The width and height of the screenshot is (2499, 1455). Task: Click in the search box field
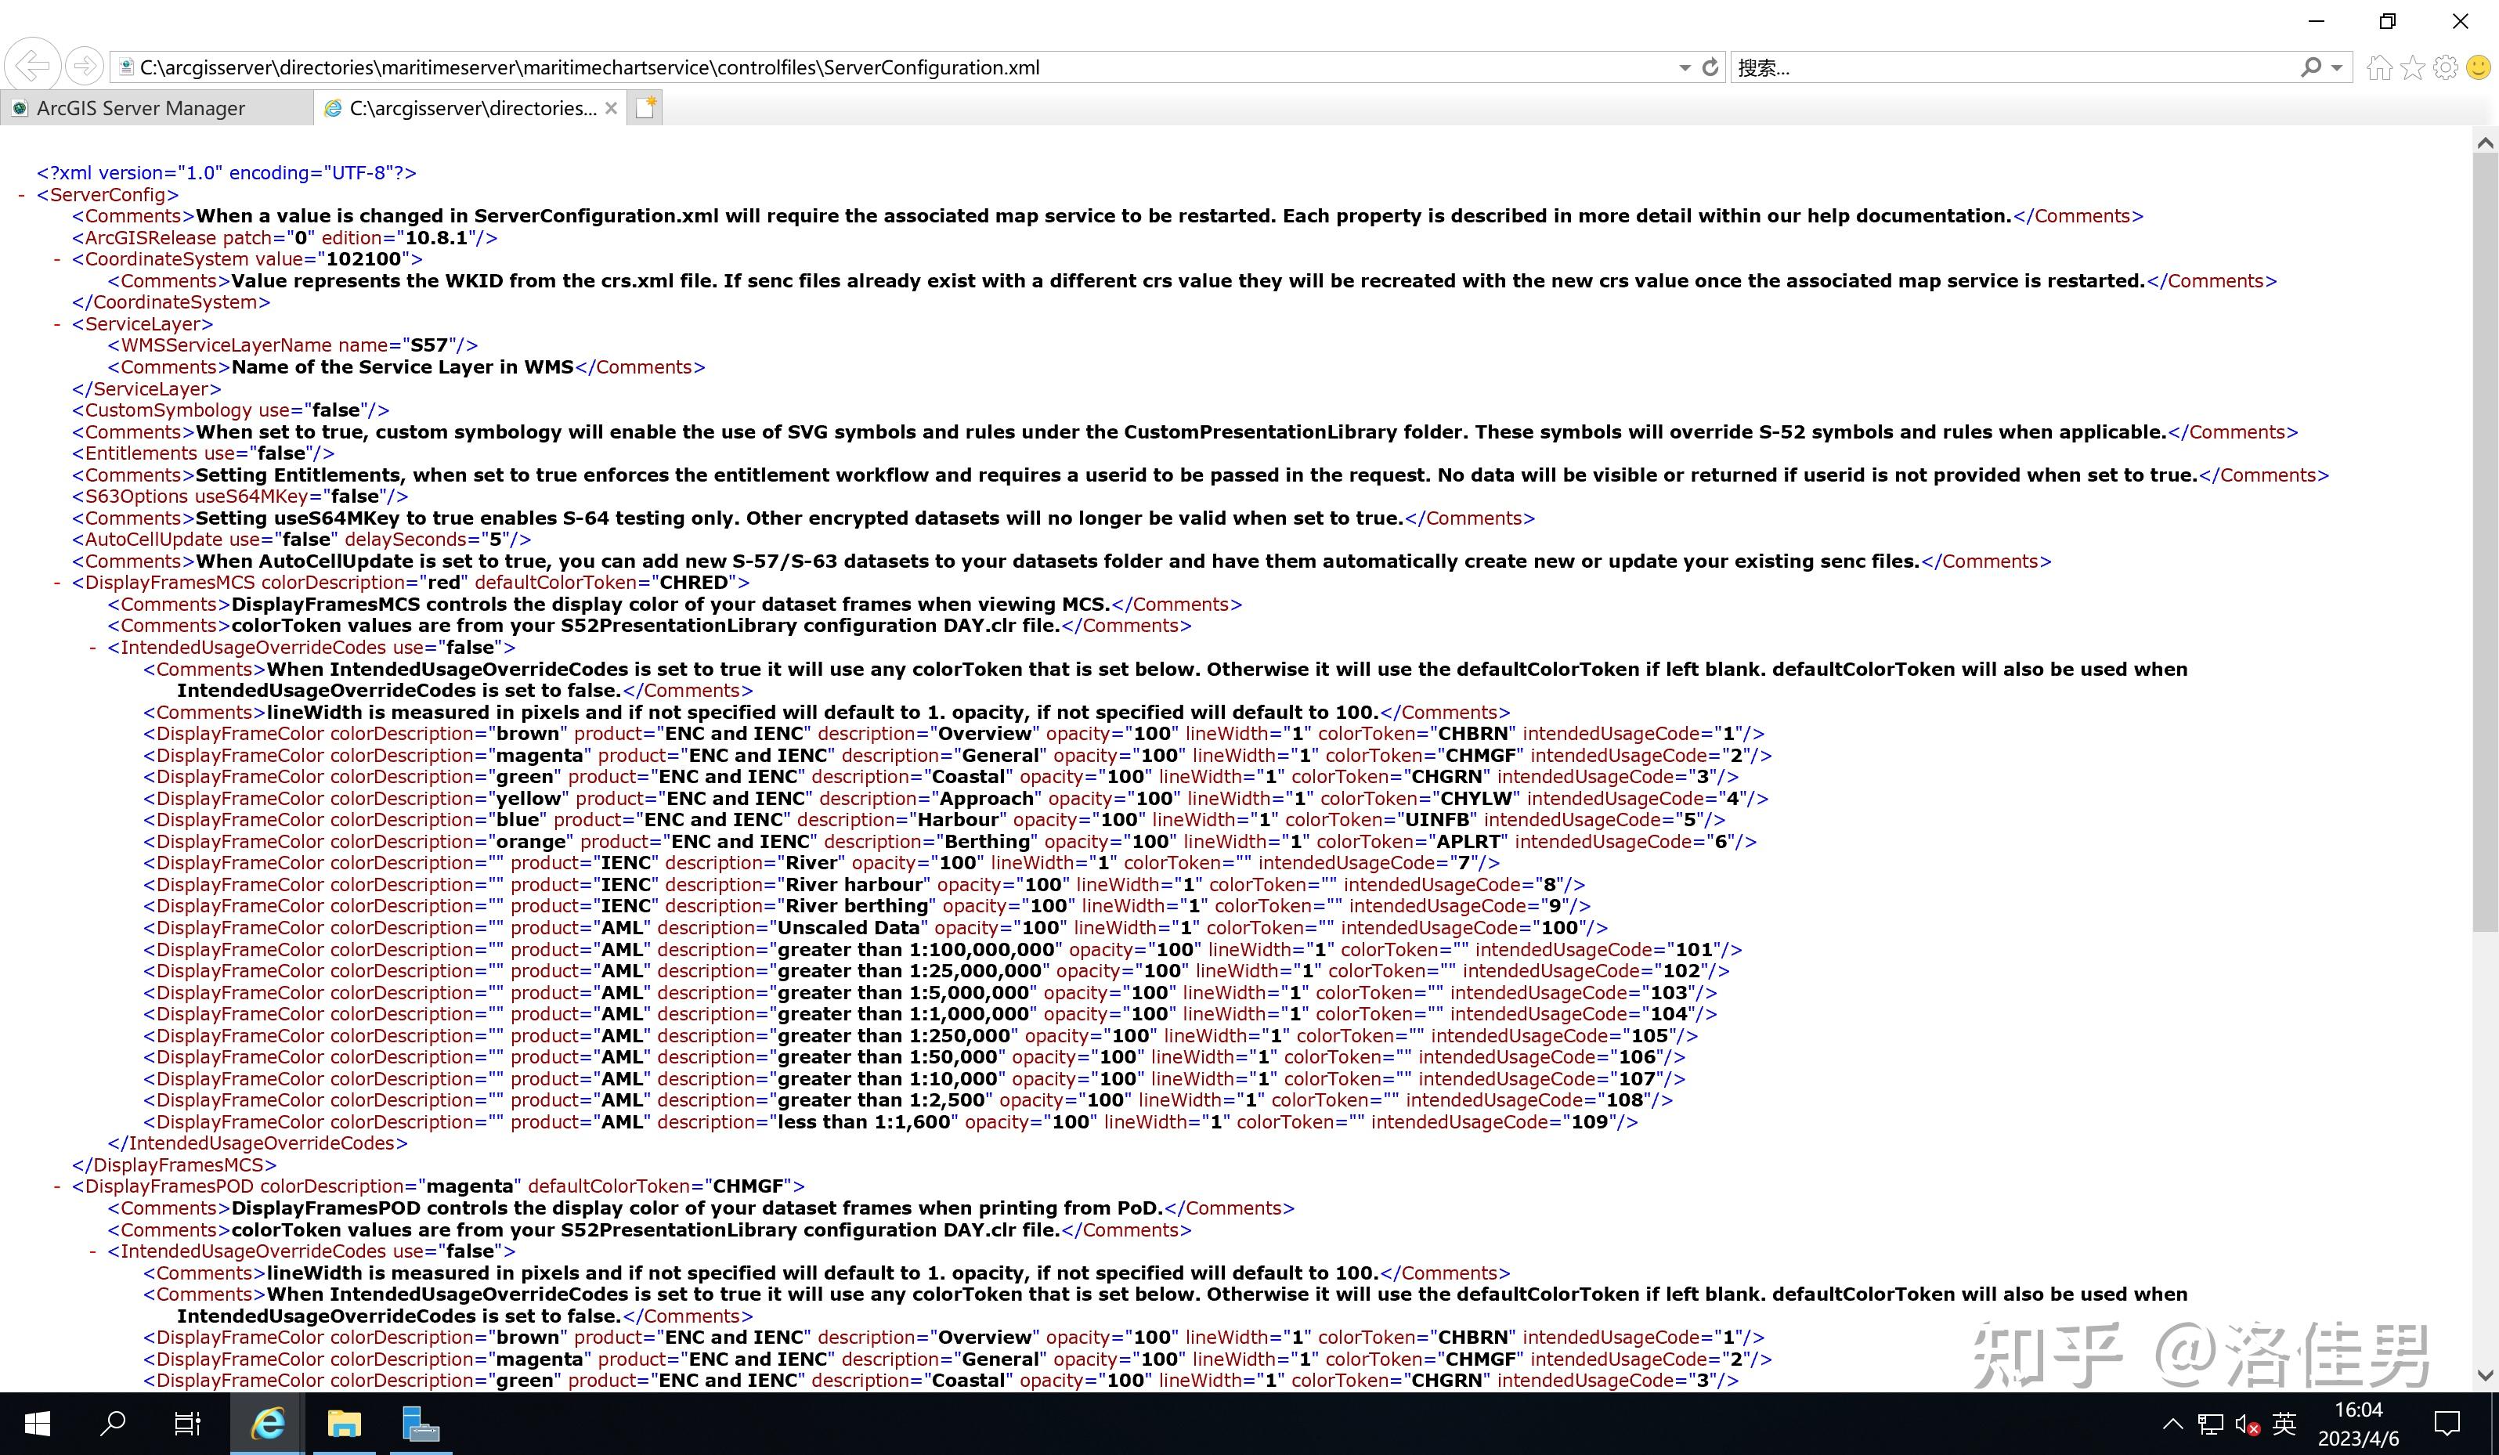tap(2013, 67)
